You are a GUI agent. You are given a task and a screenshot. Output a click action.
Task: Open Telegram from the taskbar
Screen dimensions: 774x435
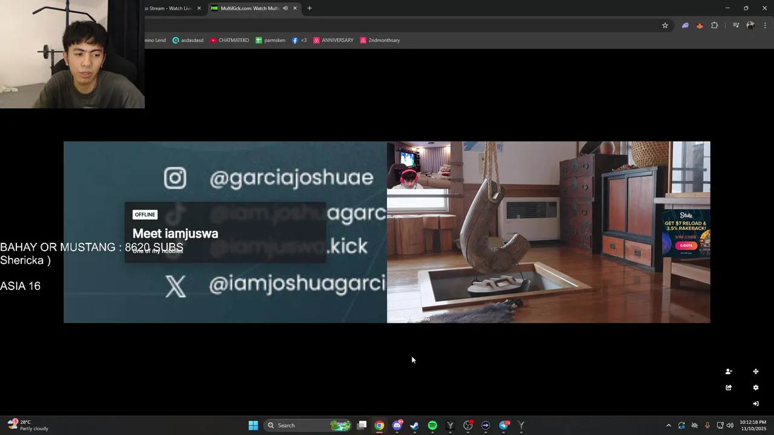pos(504,425)
